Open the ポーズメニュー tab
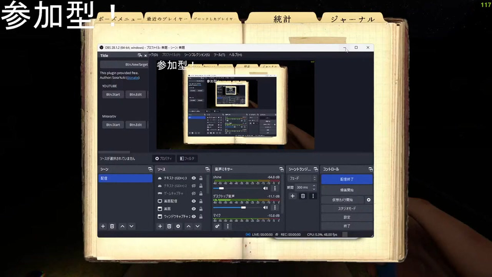The image size is (492, 277). point(120,19)
